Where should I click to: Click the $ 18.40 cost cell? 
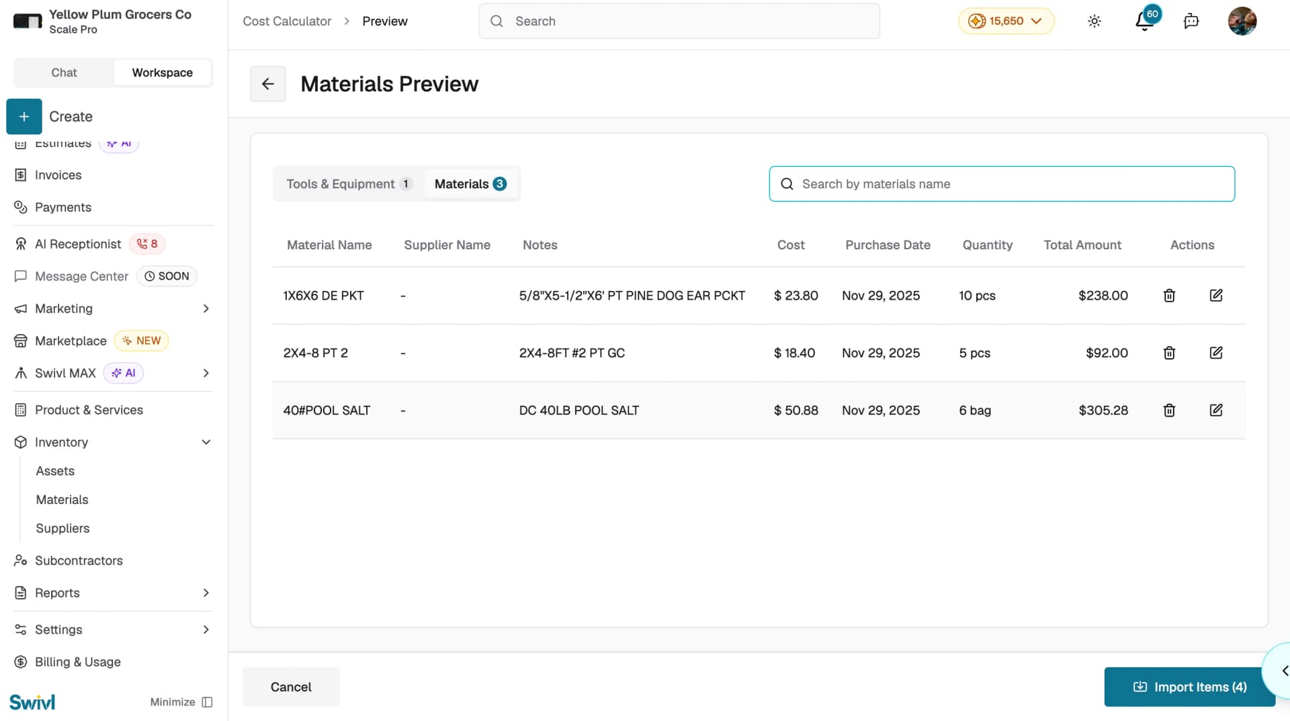point(794,353)
